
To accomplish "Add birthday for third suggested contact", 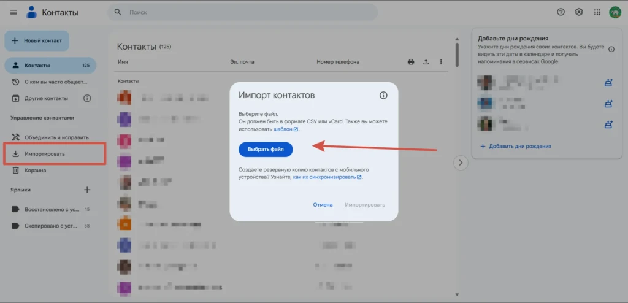I will (x=608, y=125).
